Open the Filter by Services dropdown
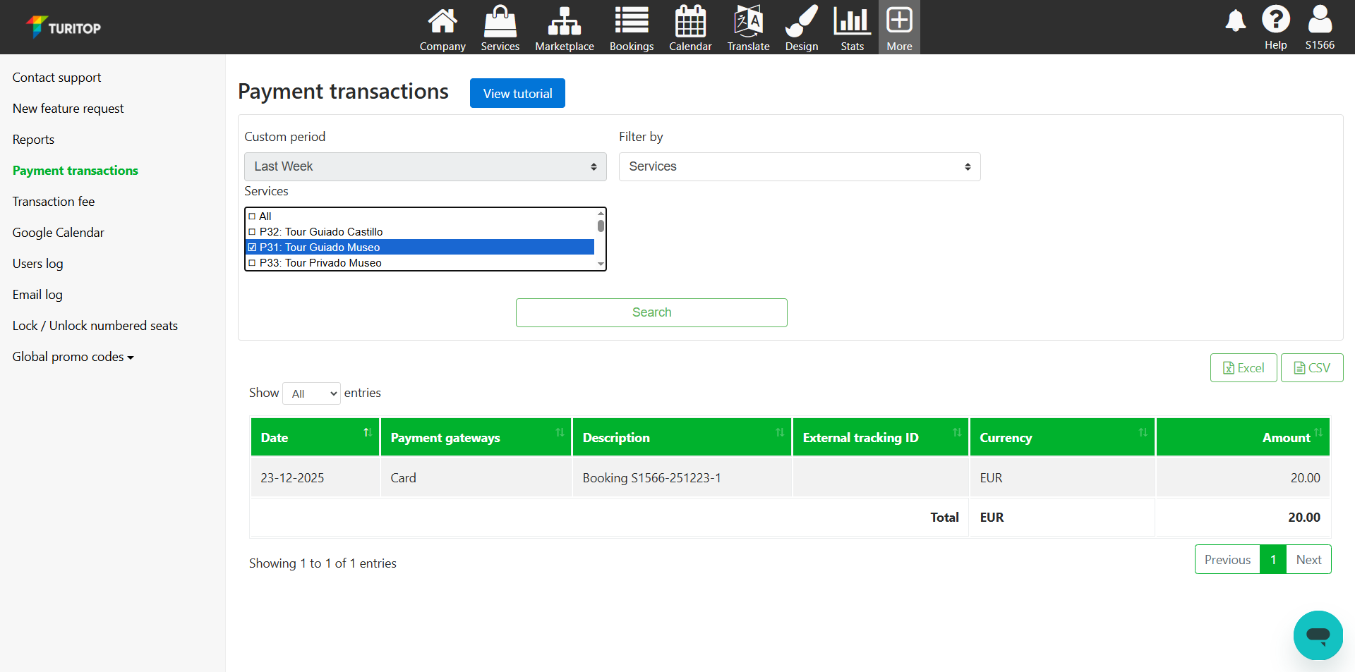 pyautogui.click(x=799, y=167)
